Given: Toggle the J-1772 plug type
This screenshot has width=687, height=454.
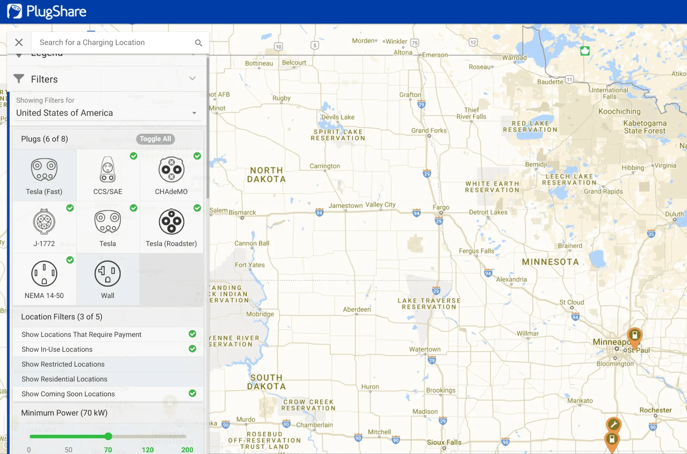Looking at the screenshot, I should click(44, 228).
